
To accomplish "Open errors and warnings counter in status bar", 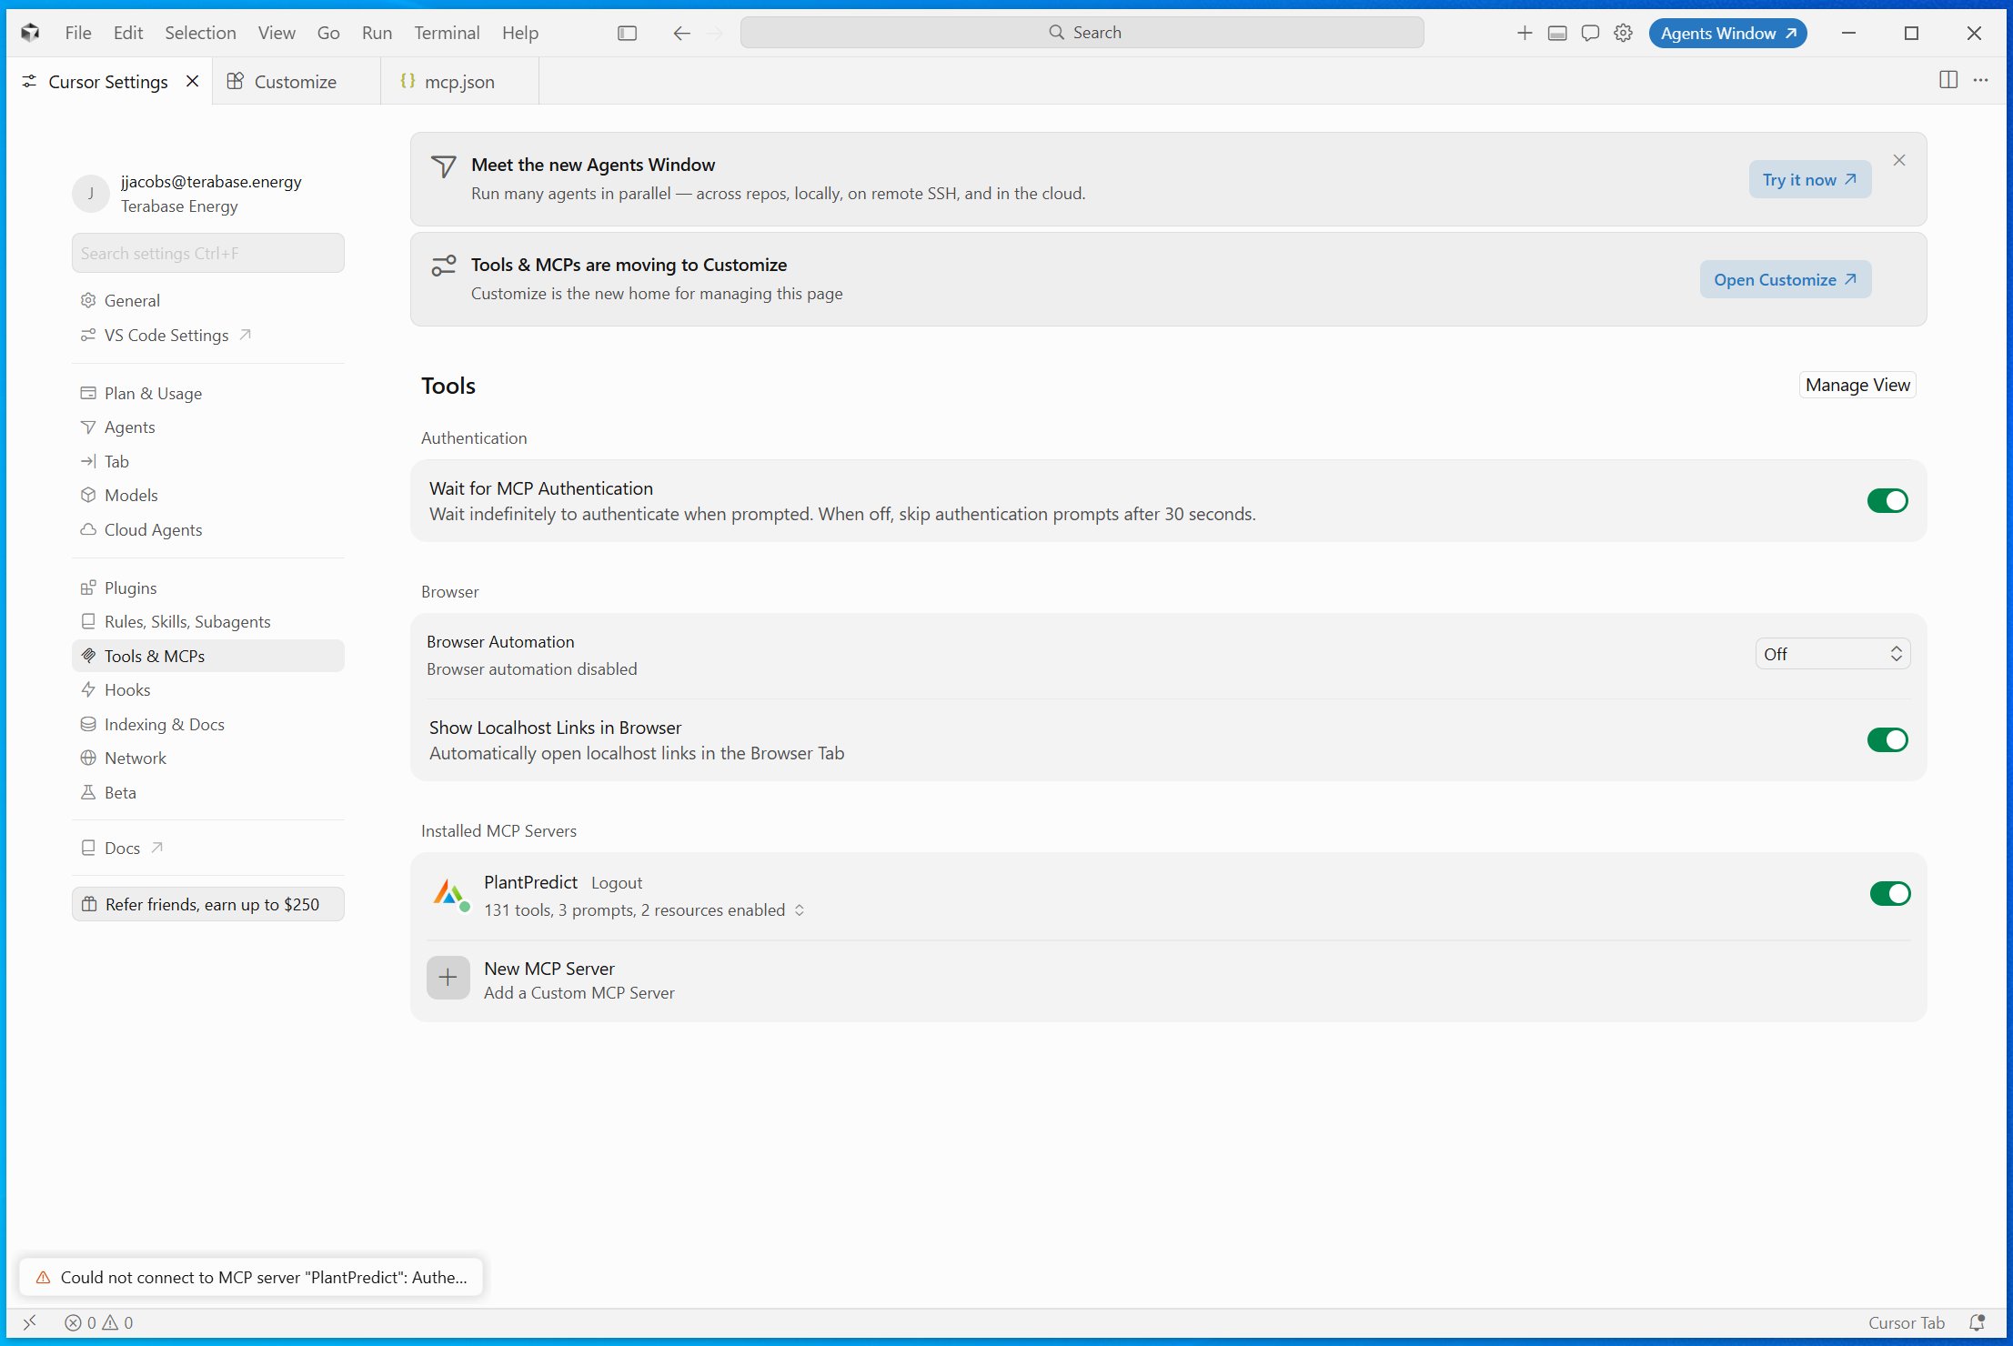I will point(99,1322).
